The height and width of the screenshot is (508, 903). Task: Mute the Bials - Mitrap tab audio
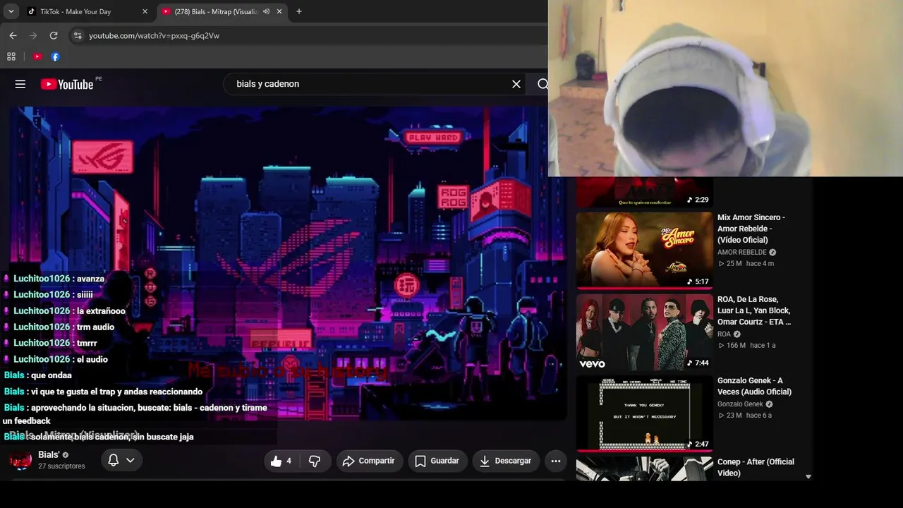266,11
